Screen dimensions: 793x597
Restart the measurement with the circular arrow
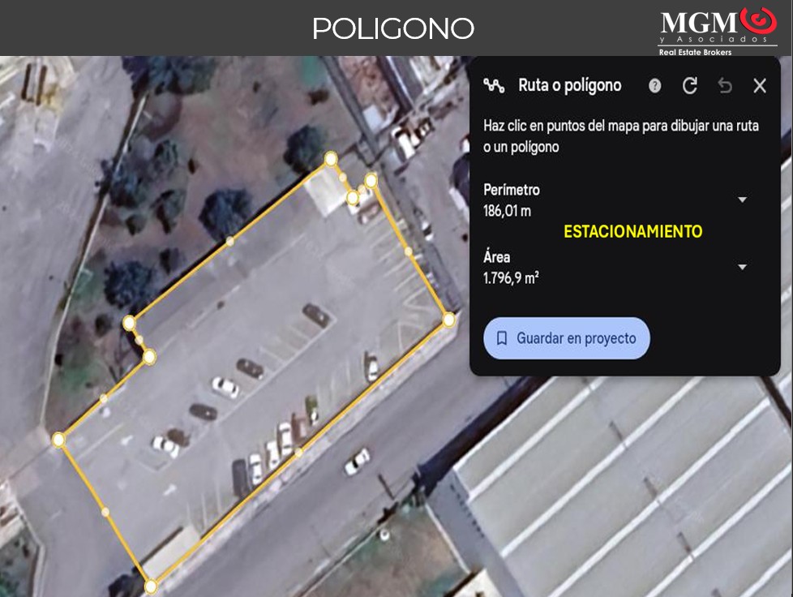[690, 86]
